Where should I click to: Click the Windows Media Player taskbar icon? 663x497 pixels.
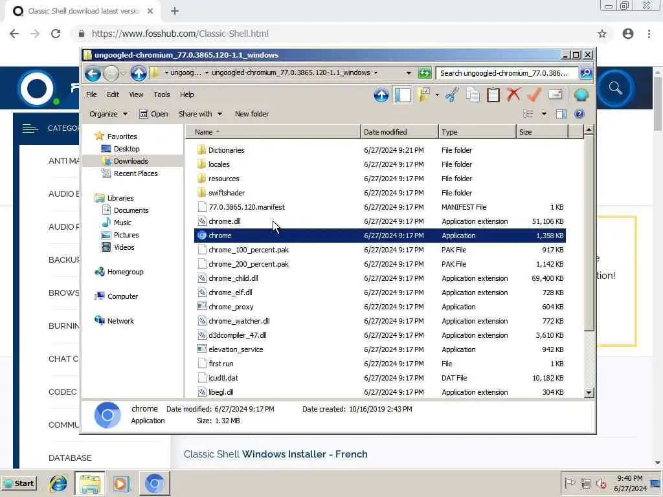tap(121, 483)
